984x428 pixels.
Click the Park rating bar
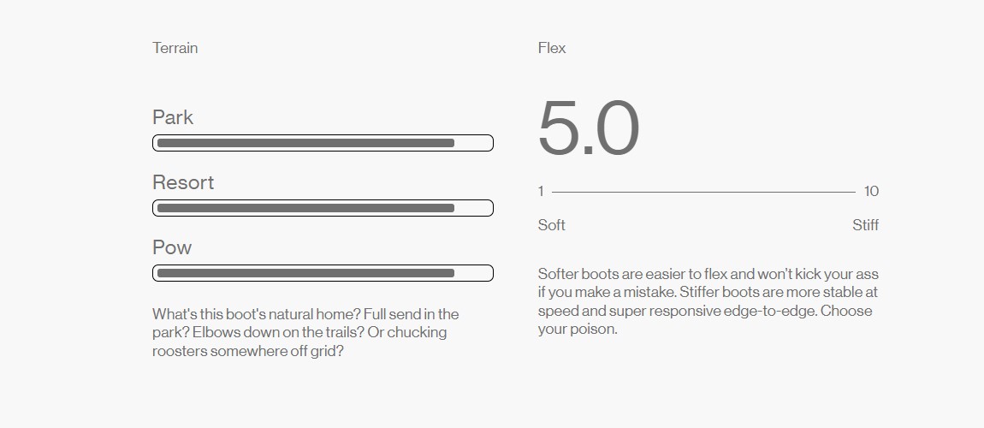305,143
